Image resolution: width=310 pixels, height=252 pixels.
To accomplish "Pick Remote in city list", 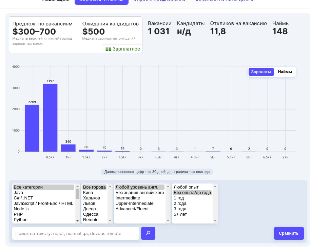I will (x=95, y=219).
